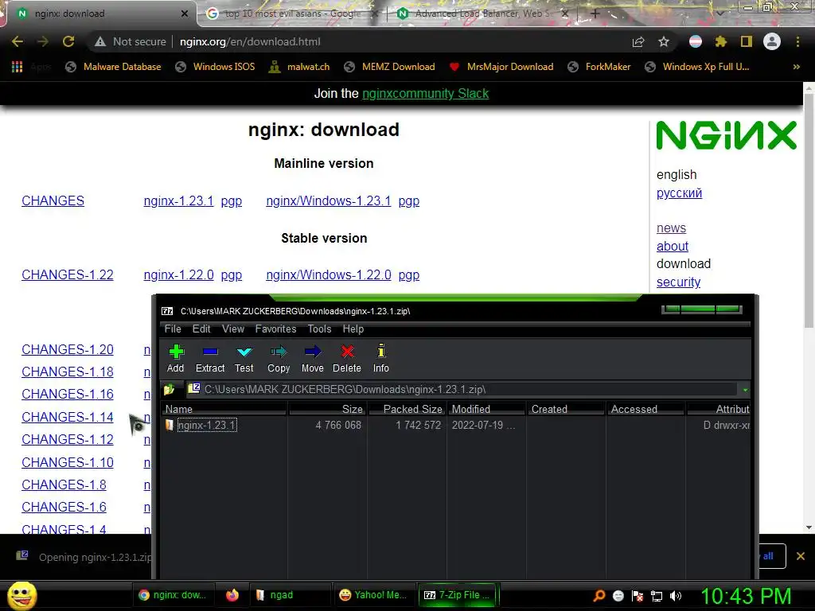Open the Windows ISOS bookmark

pyautogui.click(x=215, y=67)
